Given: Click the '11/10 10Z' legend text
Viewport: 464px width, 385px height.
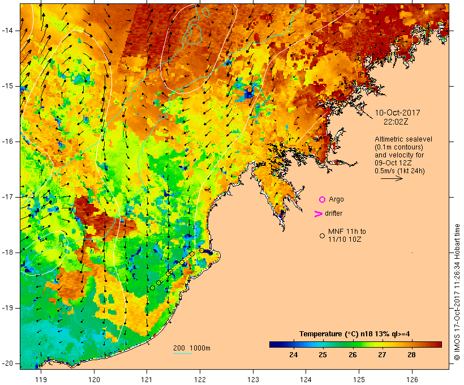Looking at the screenshot, I should pos(345,239).
